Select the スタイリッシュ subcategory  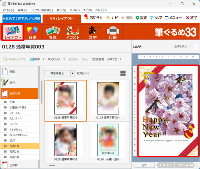click(x=20, y=129)
